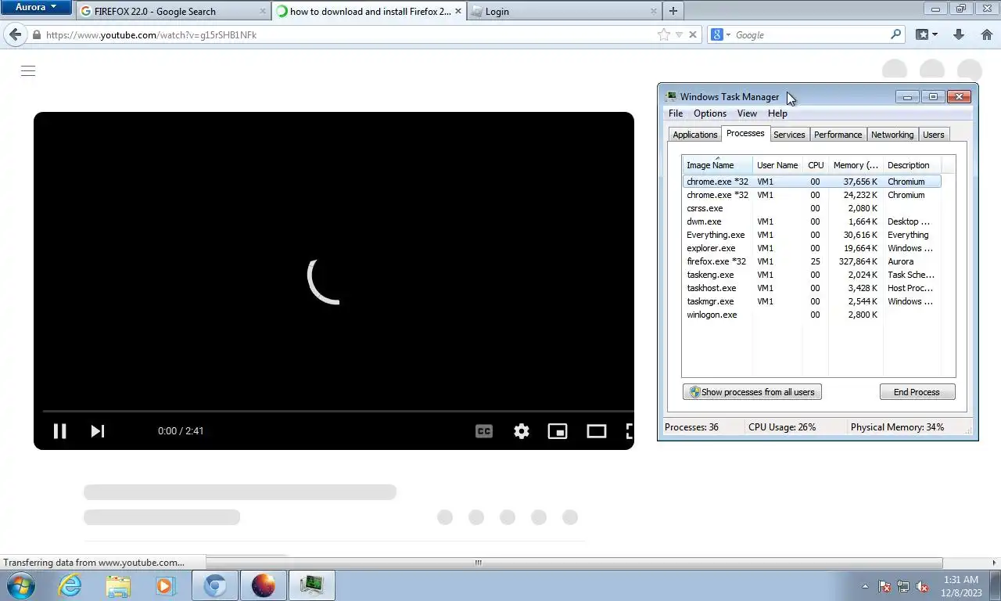Sort processes by CPU column
The image size is (1001, 601).
pyautogui.click(x=816, y=165)
